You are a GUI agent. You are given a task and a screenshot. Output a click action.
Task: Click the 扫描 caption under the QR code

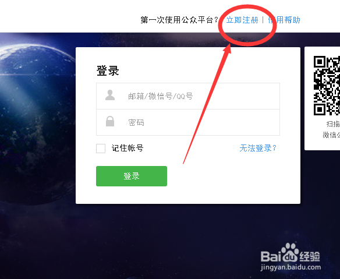[x=333, y=124]
